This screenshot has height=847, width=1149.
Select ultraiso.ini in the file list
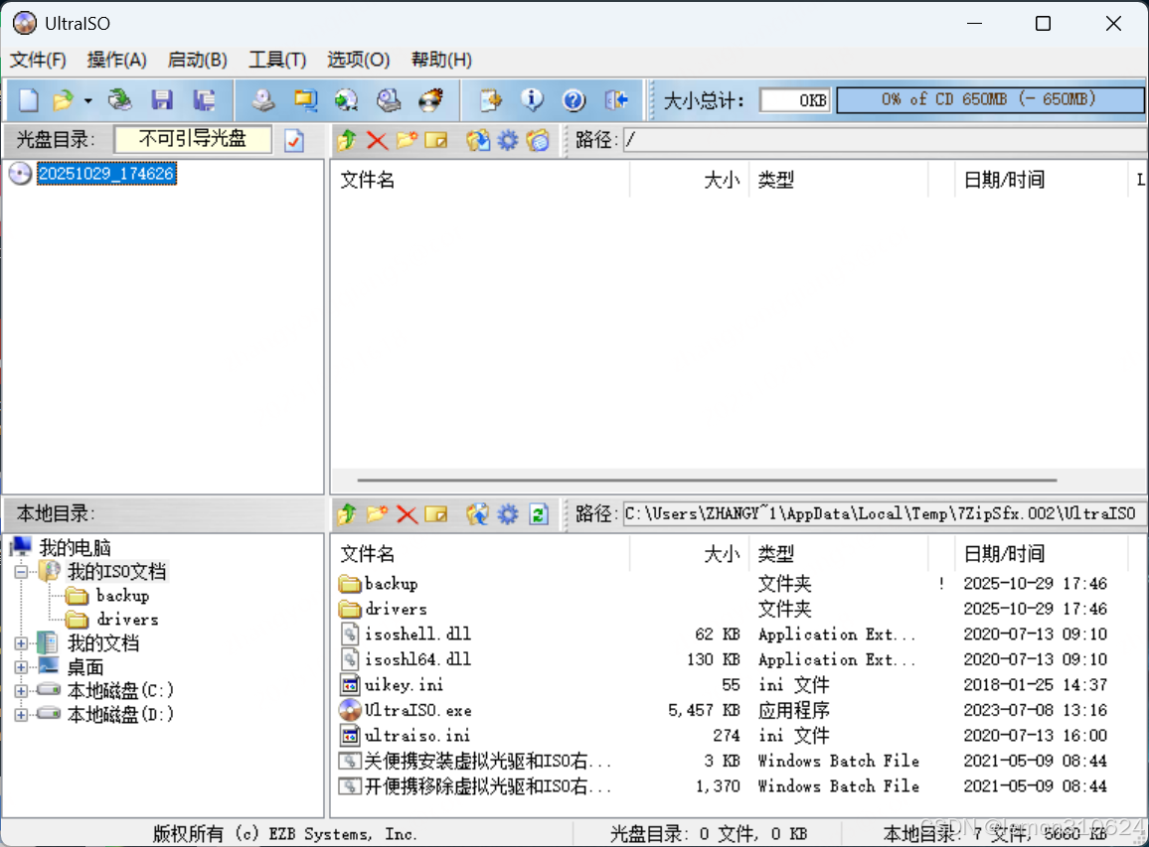point(416,736)
